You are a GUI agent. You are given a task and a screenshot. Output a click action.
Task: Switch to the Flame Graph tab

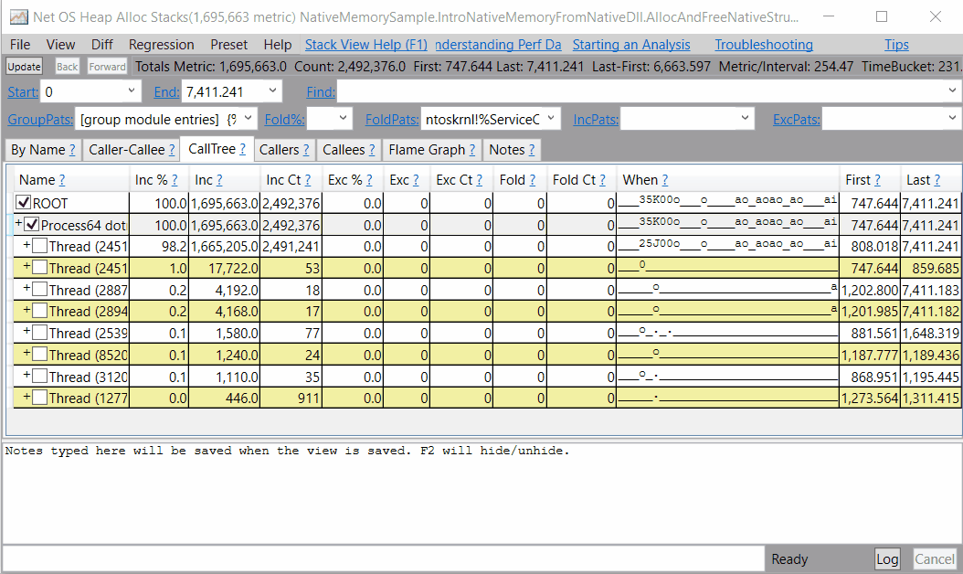432,149
